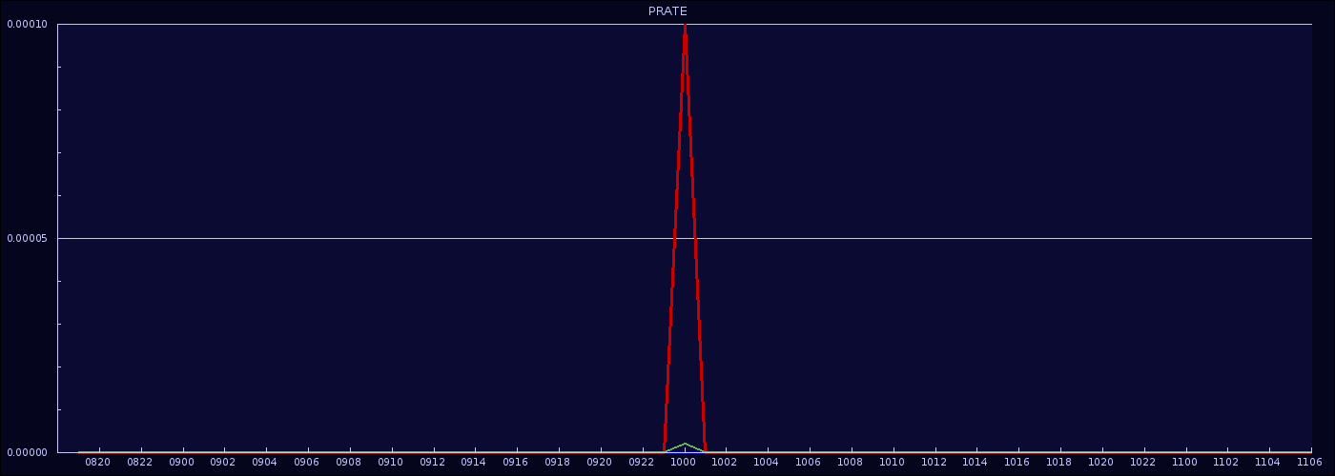Screen dimensions: 1335x476
Task: Click x-axis label 1022
Action: [1143, 463]
